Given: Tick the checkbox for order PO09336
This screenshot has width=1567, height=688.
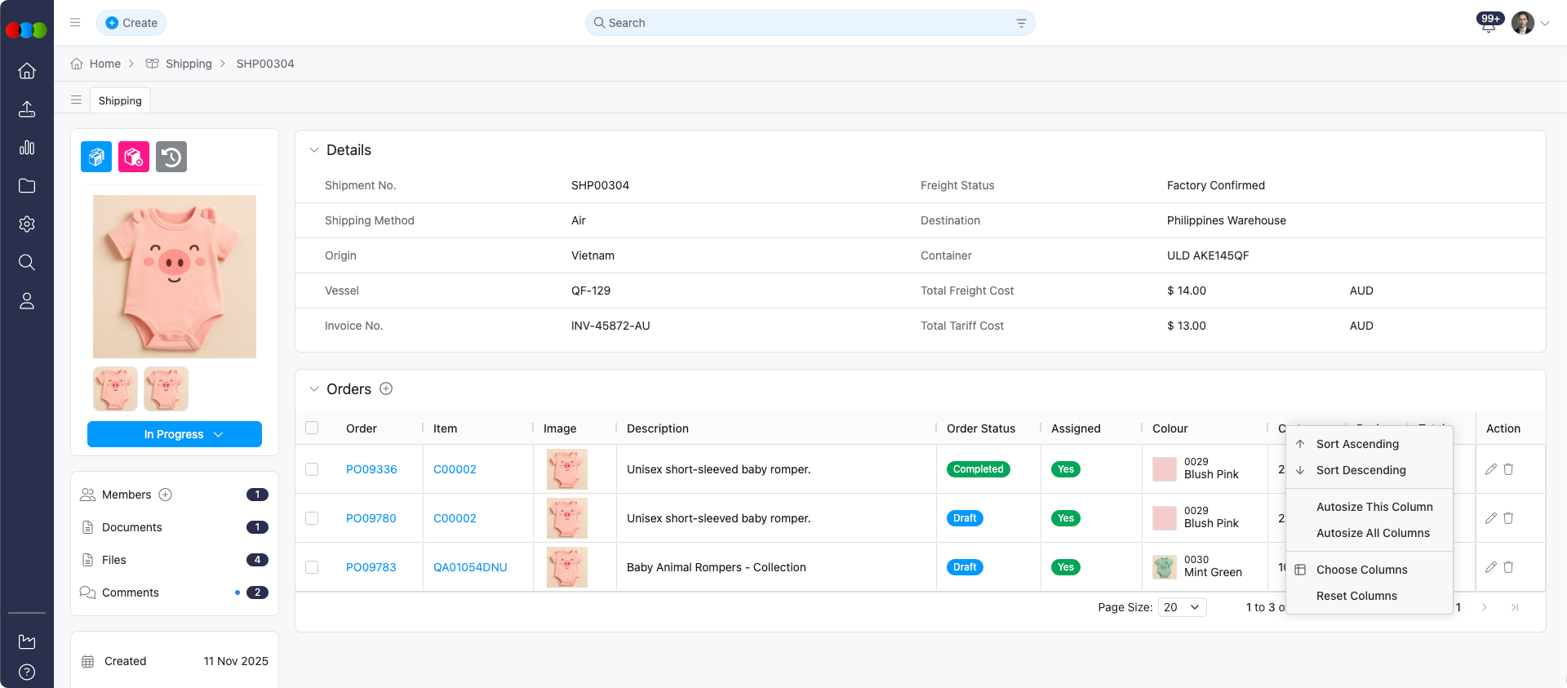Looking at the screenshot, I should point(312,469).
